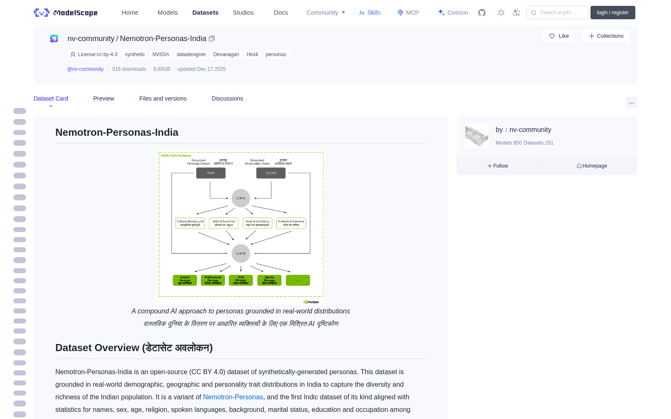The height and width of the screenshot is (419, 671).
Task: Click the personas tag
Action: (276, 54)
